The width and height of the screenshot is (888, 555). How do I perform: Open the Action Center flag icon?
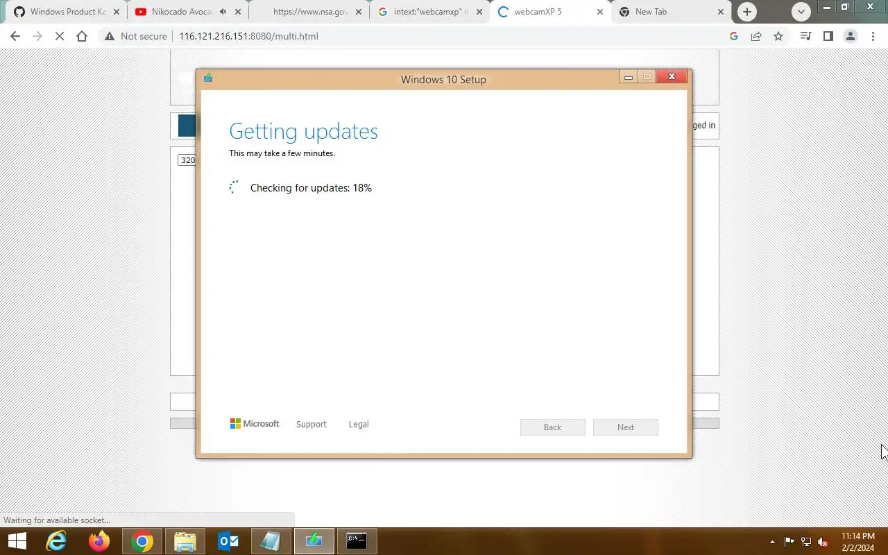[789, 542]
